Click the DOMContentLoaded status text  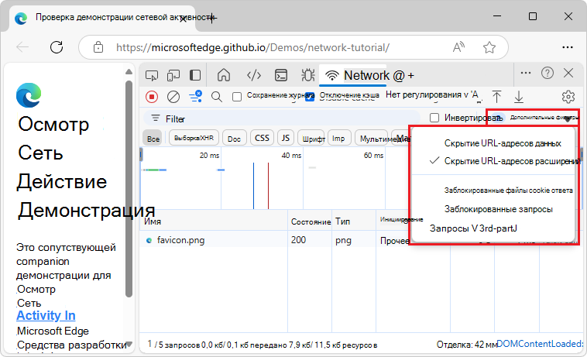coord(540,344)
